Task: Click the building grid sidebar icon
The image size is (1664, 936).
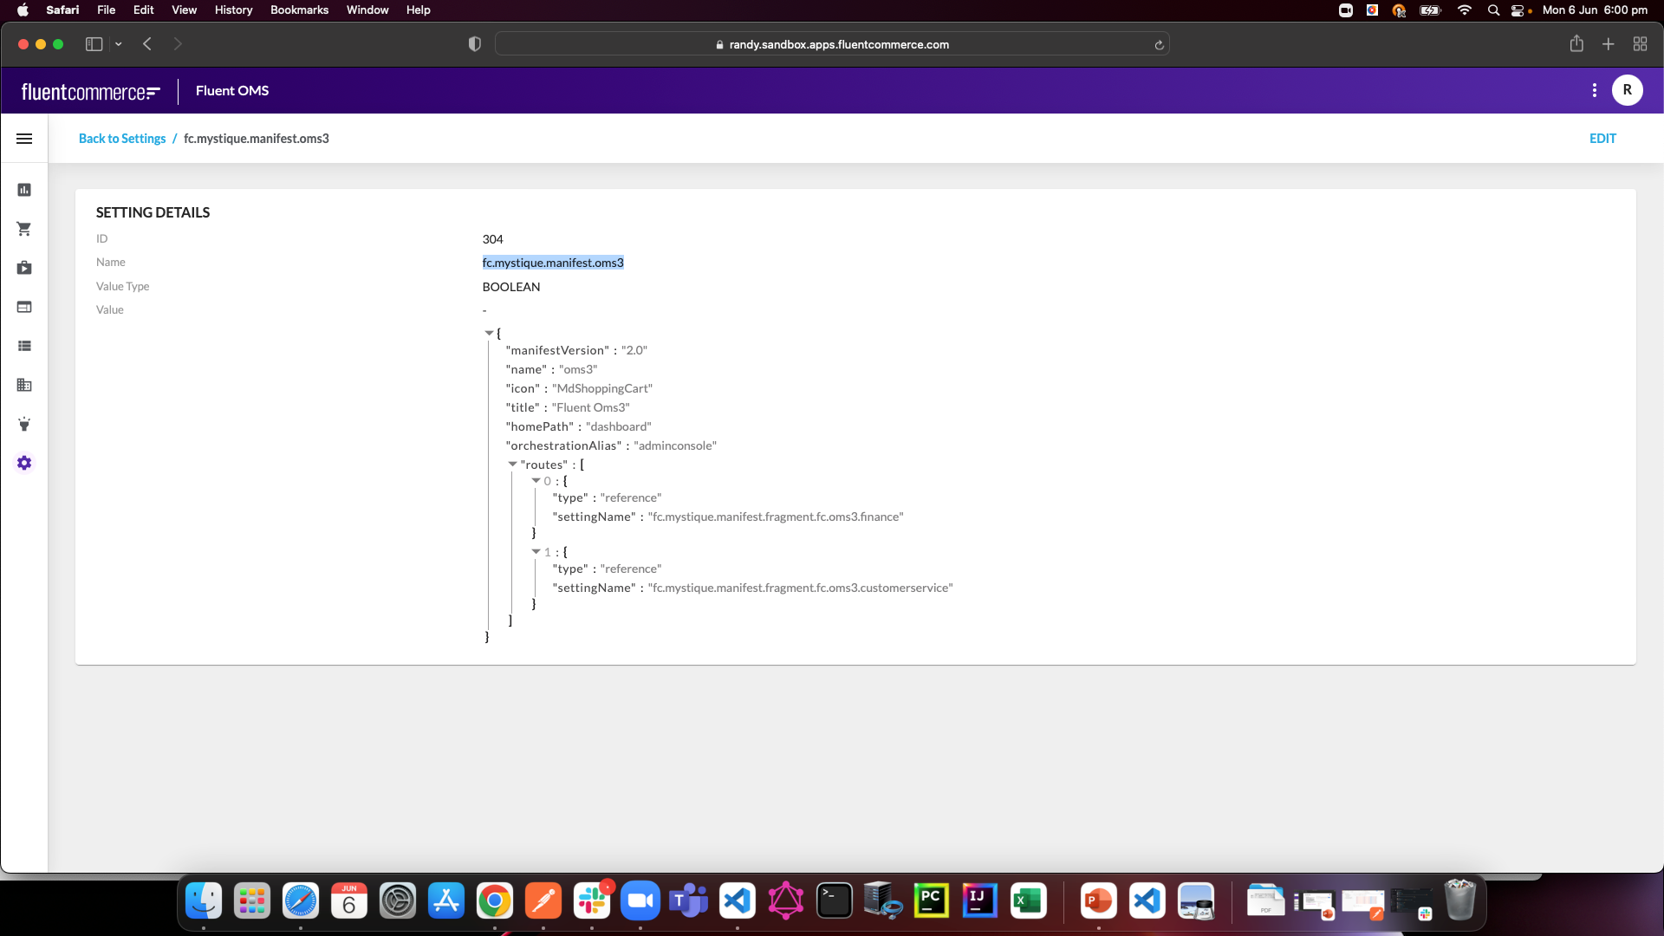Action: [24, 385]
